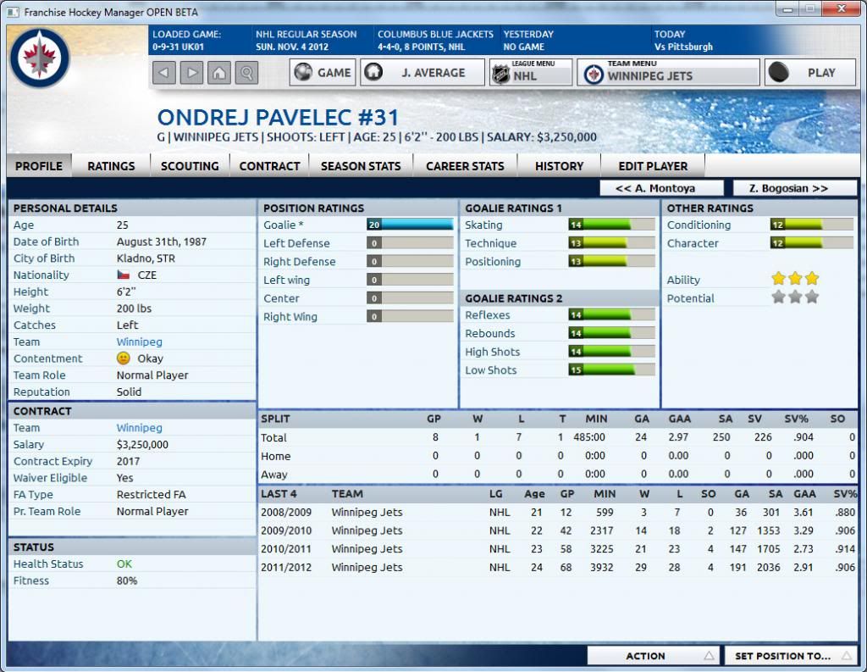The width and height of the screenshot is (867, 672).
Task: Click the Conditioning rating bar
Action: coord(812,225)
